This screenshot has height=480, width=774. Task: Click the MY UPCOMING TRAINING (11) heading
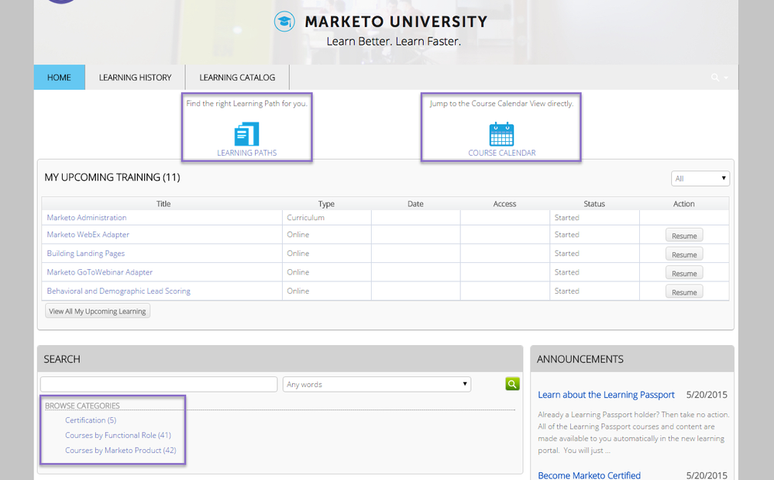(x=112, y=178)
